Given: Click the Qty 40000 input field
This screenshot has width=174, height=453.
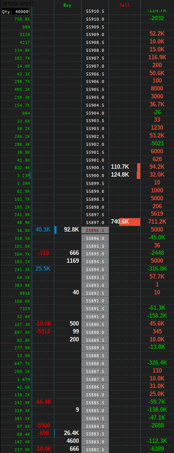Looking at the screenshot, I should pos(15,11).
